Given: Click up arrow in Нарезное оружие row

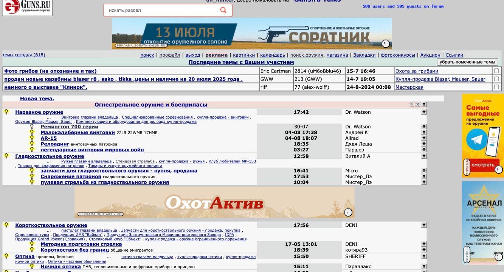Looking at the screenshot, I should click(x=424, y=112).
